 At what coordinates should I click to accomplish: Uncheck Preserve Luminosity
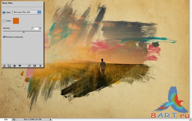click(4, 37)
